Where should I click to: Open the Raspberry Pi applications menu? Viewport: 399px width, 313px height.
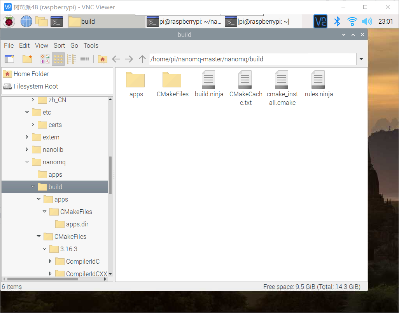9,21
